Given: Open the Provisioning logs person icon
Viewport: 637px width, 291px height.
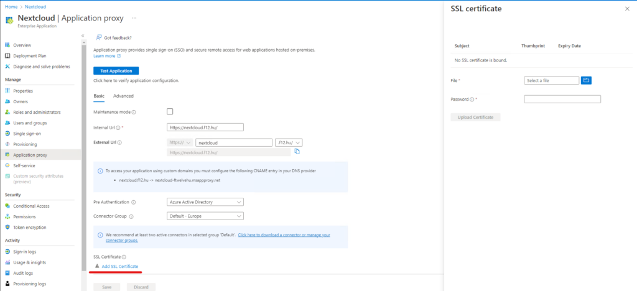Looking at the screenshot, I should coord(7,284).
